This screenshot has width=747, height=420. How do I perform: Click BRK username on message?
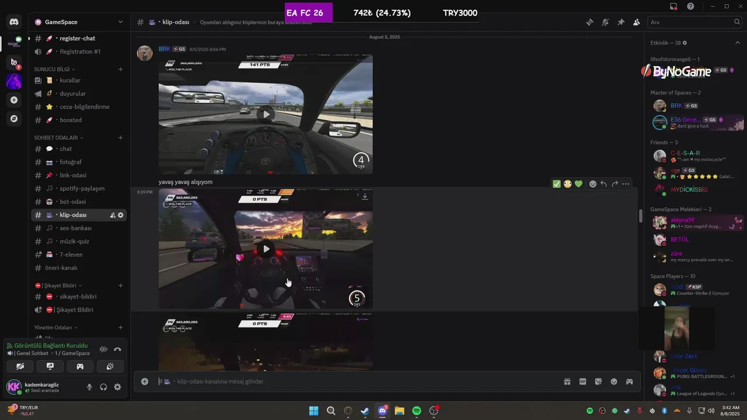pyautogui.click(x=165, y=49)
